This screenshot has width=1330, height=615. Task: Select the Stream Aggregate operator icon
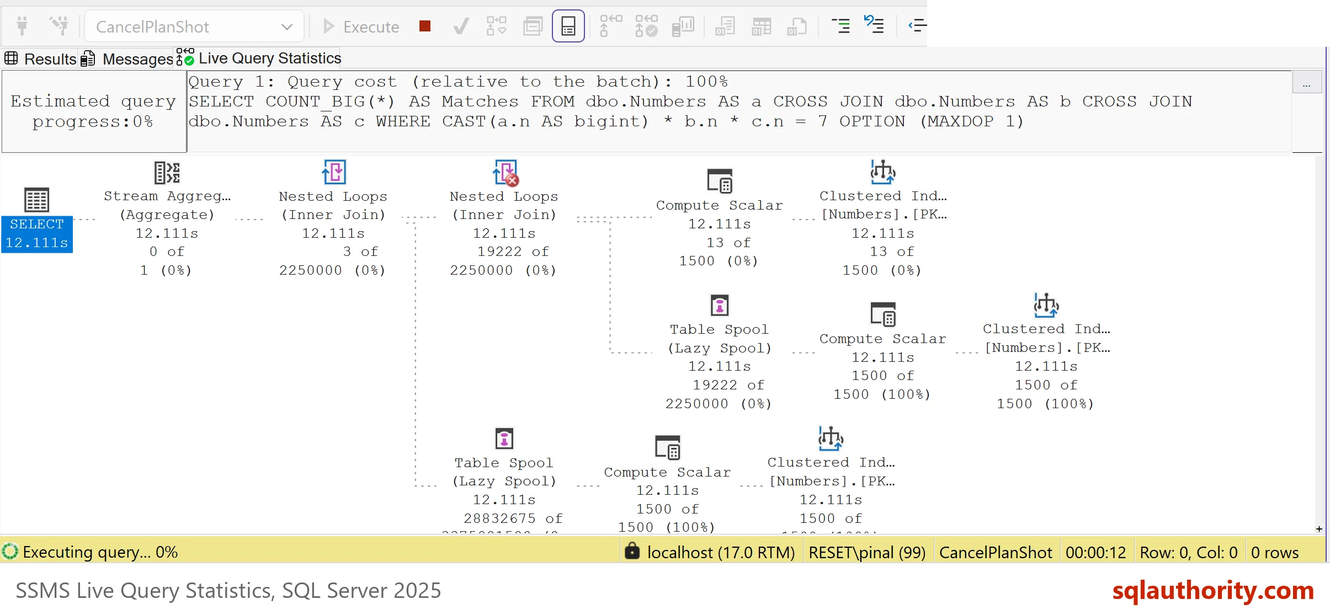[167, 173]
